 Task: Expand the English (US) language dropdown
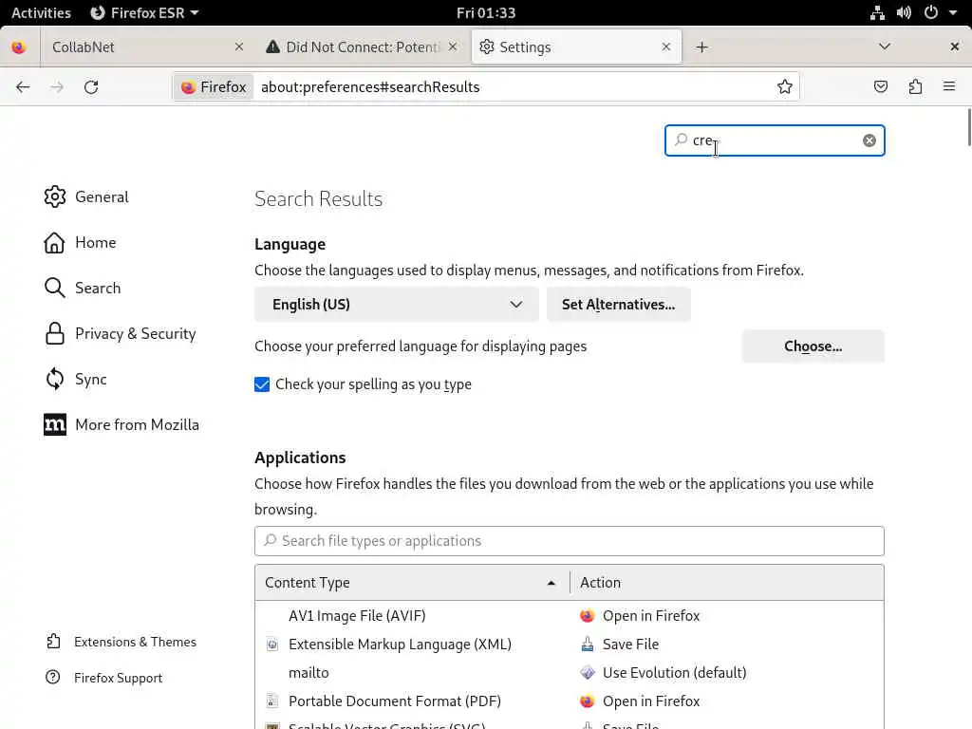click(x=397, y=305)
